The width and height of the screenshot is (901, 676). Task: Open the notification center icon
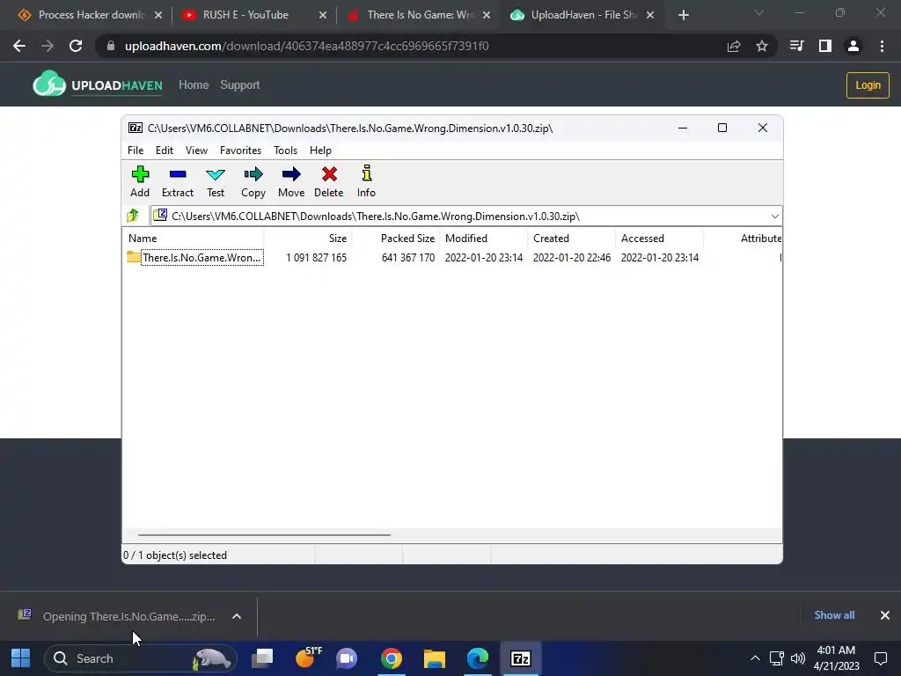[x=880, y=658]
